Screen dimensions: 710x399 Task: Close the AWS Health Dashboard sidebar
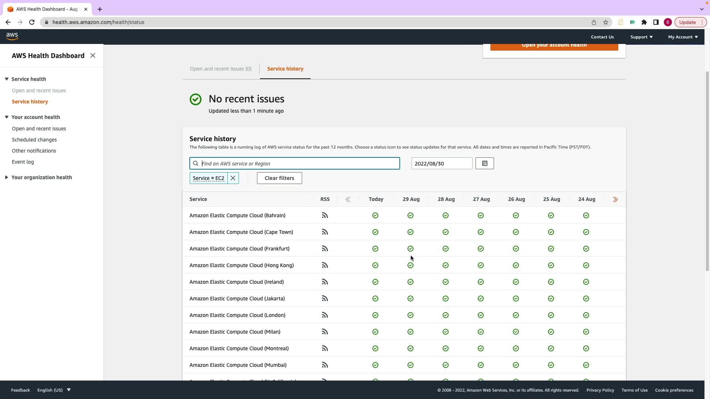93,55
